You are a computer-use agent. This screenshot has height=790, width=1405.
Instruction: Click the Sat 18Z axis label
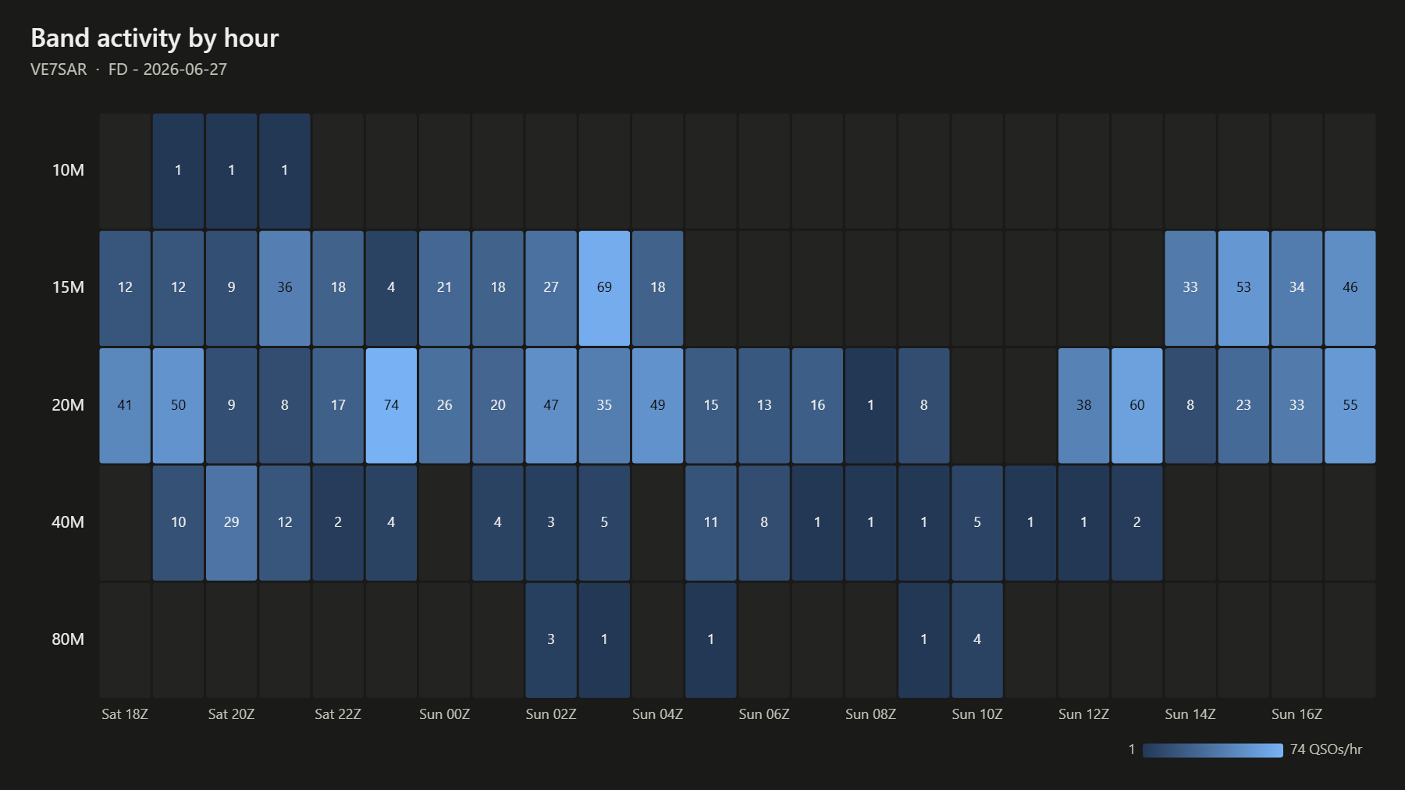(x=125, y=714)
